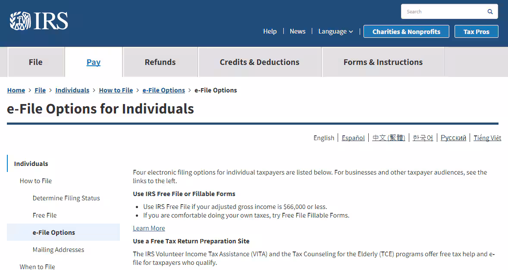Click the IRS logo

[39, 21]
